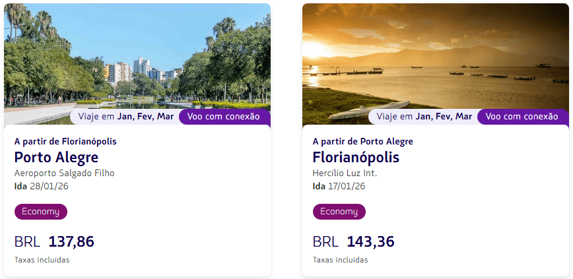Select Economy badge on Porto Alegre card
Screen dimensions: 573x279
[x=41, y=212]
